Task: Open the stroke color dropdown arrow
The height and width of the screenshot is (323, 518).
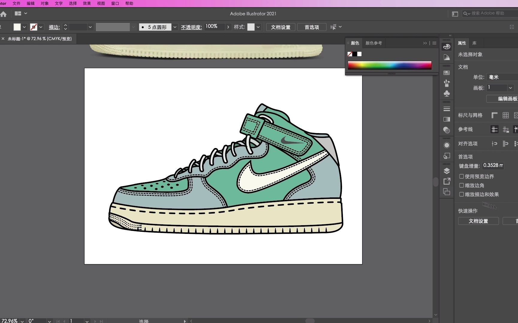Action: (41, 27)
